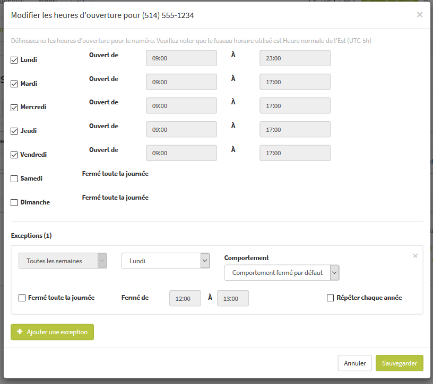This screenshot has height=384, width=433.
Task: Click the 'Exceptions (1)' heading
Action: click(31, 236)
